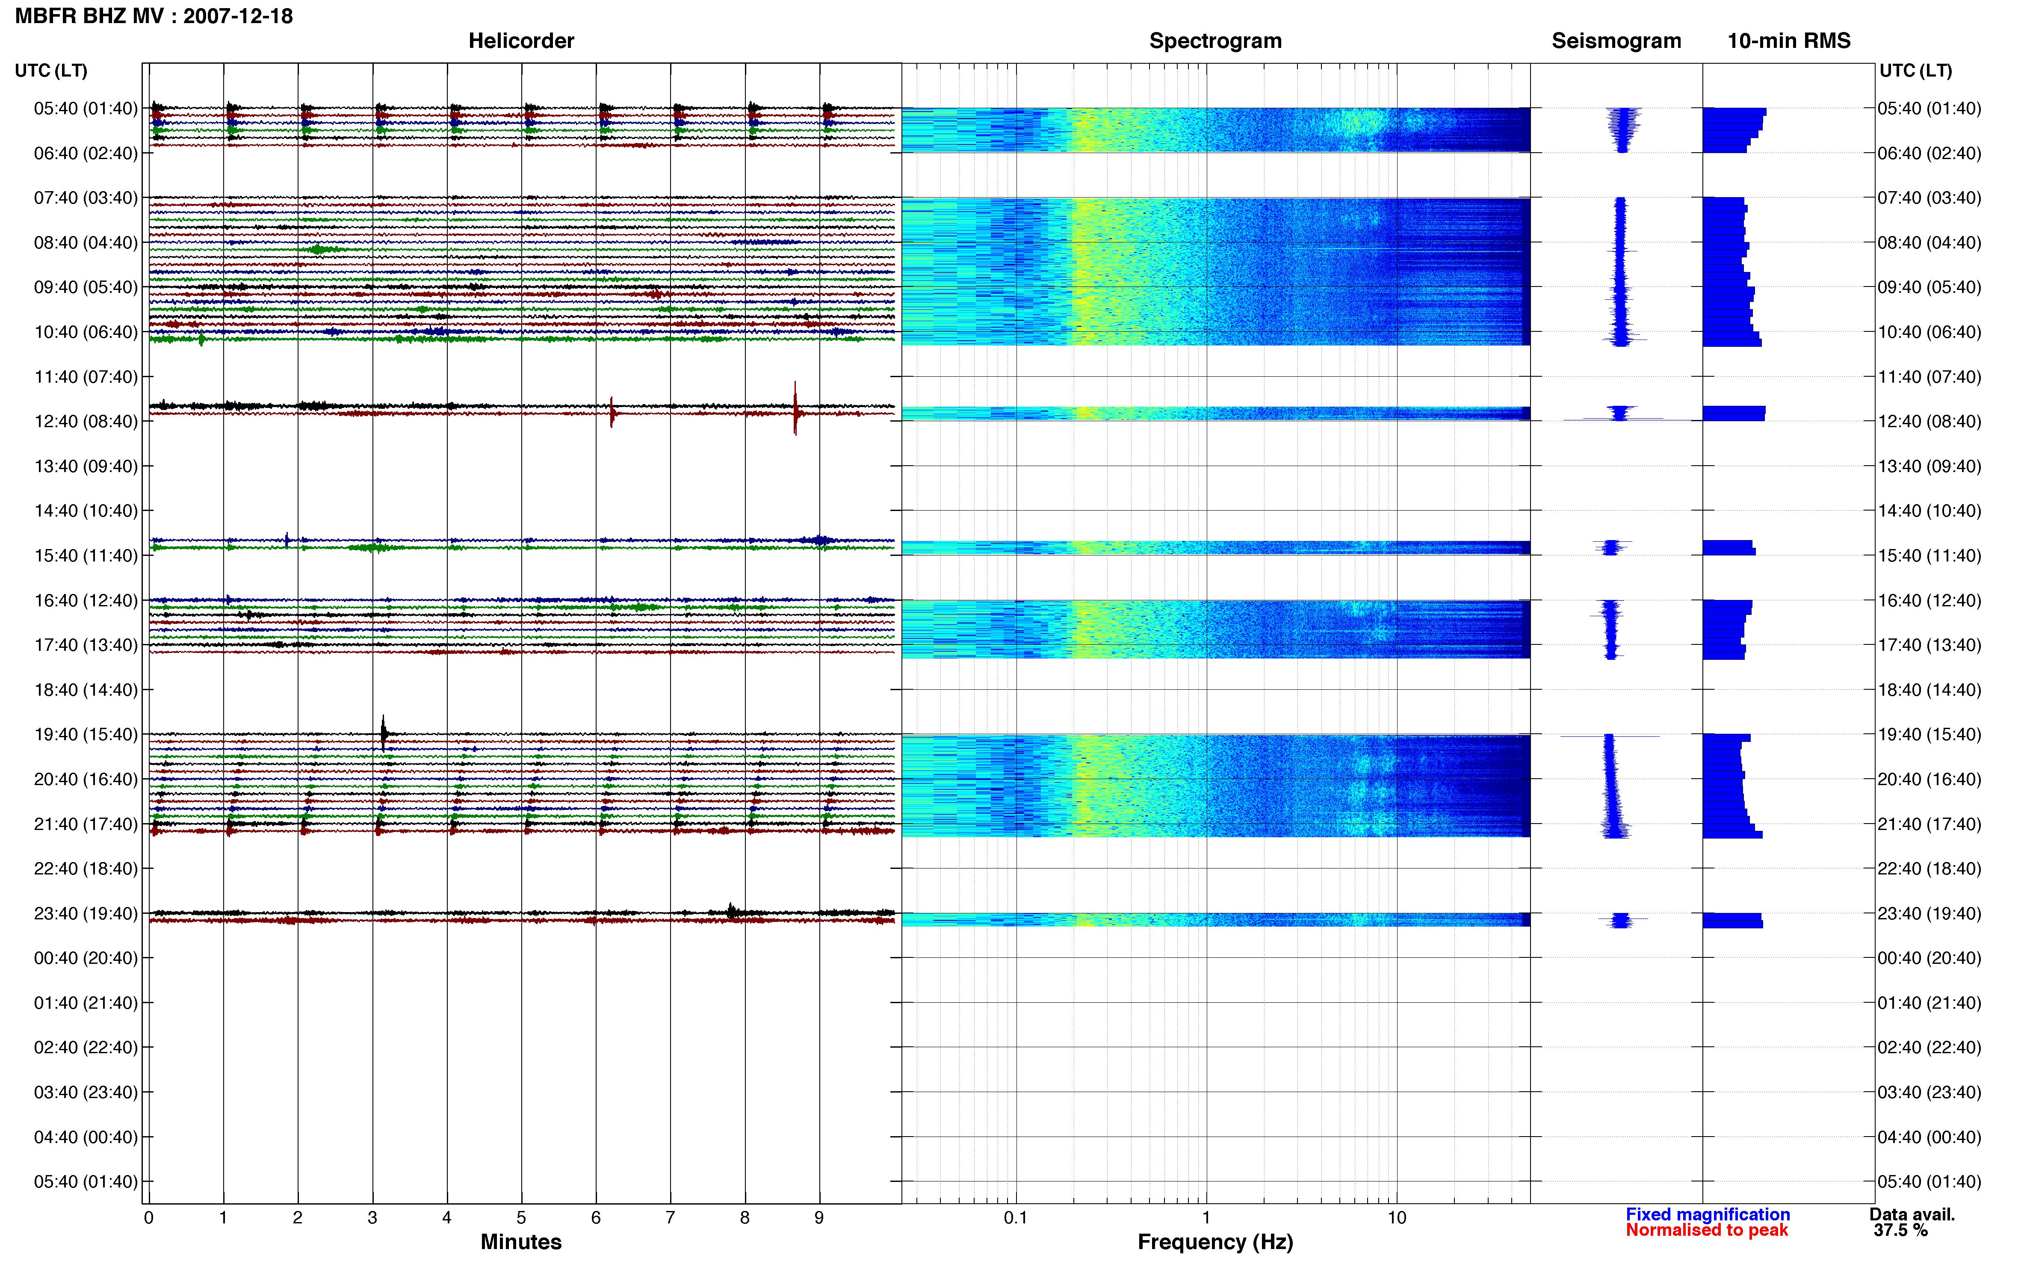Click the 05:40 spectrogram band
Image resolution: width=2027 pixels, height=1267 pixels.
1216,130
